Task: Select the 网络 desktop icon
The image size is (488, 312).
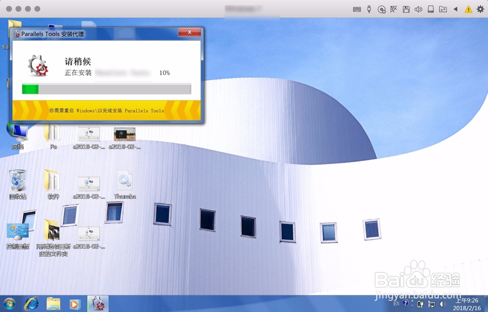Action: (18, 136)
